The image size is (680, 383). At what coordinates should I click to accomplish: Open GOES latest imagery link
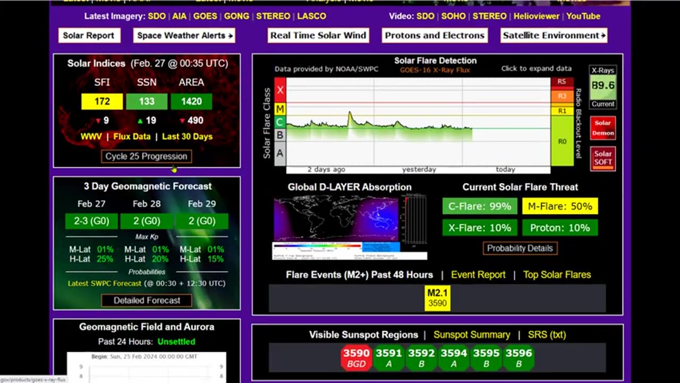click(205, 16)
